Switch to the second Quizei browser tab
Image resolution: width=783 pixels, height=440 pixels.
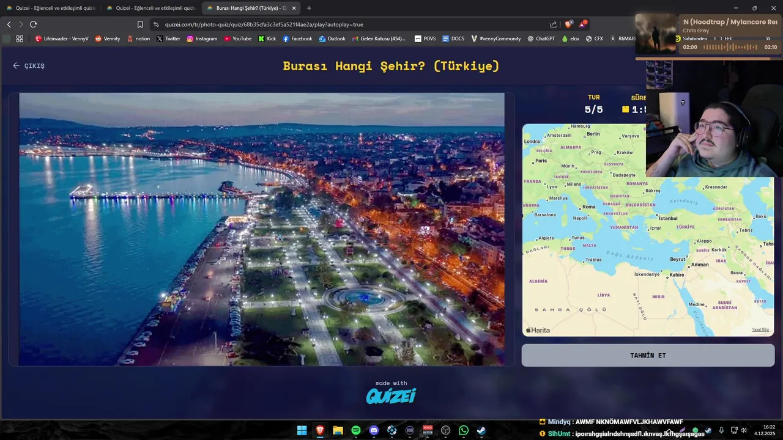point(150,8)
